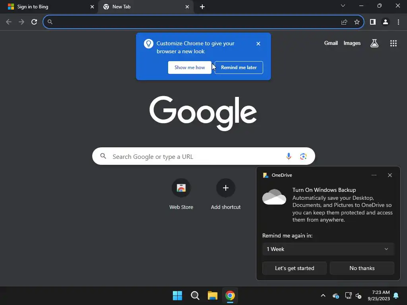
Task: Expand the 1 Week reminder dropdown
Action: (x=328, y=249)
